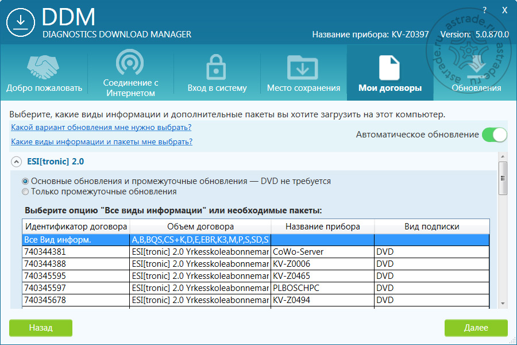Screen dimensions: 517x345
Task: Select contract 740345678 cell
Action: point(76,300)
